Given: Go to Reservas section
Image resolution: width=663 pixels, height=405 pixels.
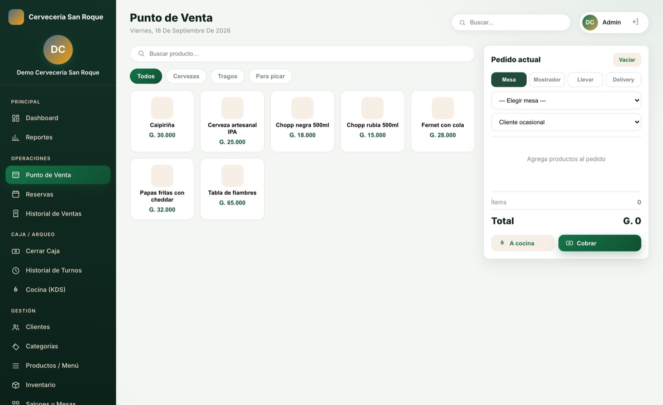Looking at the screenshot, I should pos(58,194).
